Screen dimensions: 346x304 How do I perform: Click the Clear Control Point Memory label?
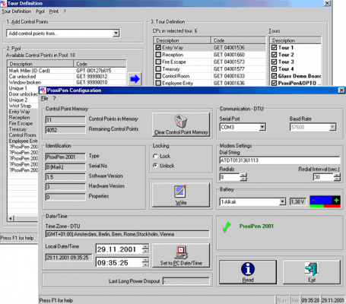(181, 132)
